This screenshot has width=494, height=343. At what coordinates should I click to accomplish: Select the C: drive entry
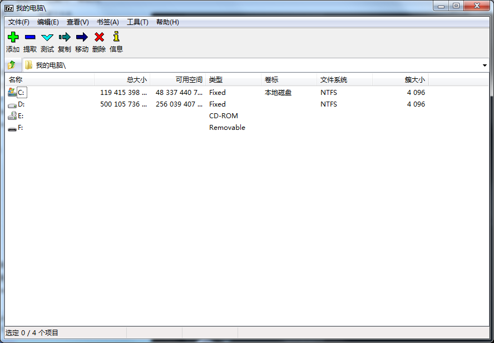click(x=21, y=93)
